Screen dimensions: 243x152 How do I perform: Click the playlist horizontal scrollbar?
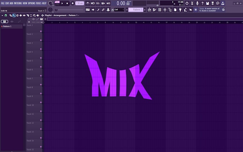click(145, 19)
